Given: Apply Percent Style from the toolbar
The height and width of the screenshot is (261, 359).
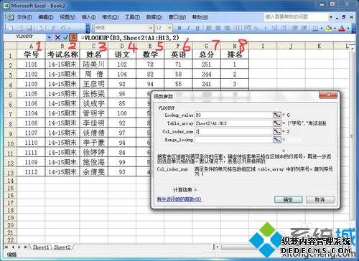Looking at the screenshot, I should tap(256, 28).
